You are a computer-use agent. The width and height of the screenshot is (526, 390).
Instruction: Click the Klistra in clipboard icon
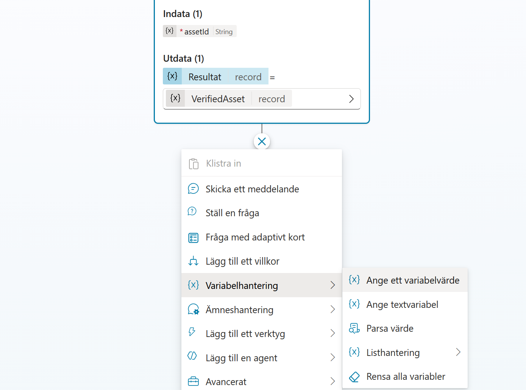tap(194, 164)
